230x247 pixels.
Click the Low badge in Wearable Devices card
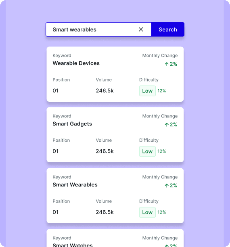[x=147, y=91]
